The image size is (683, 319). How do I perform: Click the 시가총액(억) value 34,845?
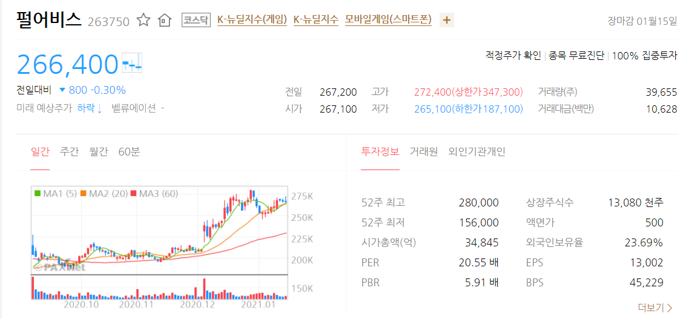click(482, 242)
